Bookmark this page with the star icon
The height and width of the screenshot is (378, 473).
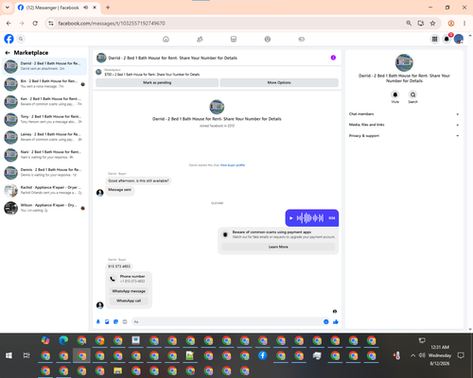coord(432,24)
